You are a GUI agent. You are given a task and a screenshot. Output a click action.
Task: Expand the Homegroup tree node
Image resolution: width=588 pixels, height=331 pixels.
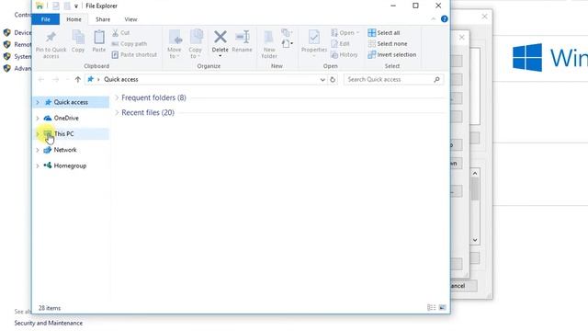(38, 165)
